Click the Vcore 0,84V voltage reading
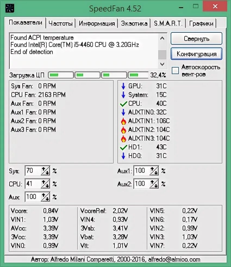 point(35,211)
